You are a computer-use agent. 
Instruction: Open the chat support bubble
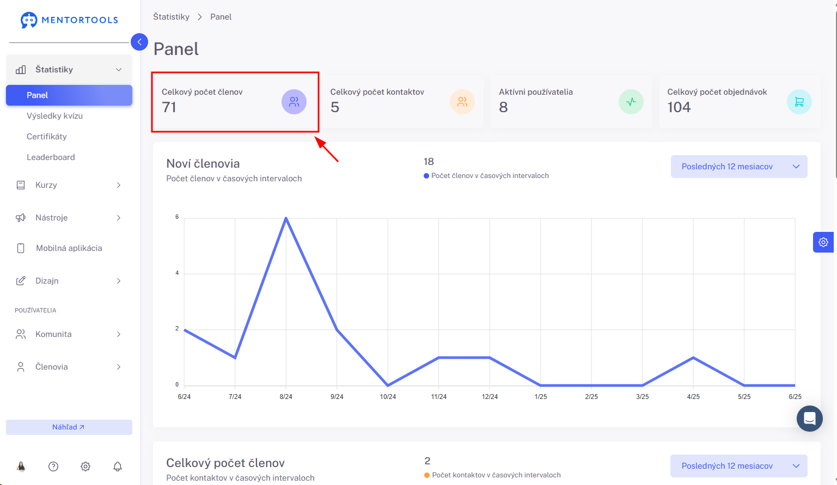[x=810, y=419]
